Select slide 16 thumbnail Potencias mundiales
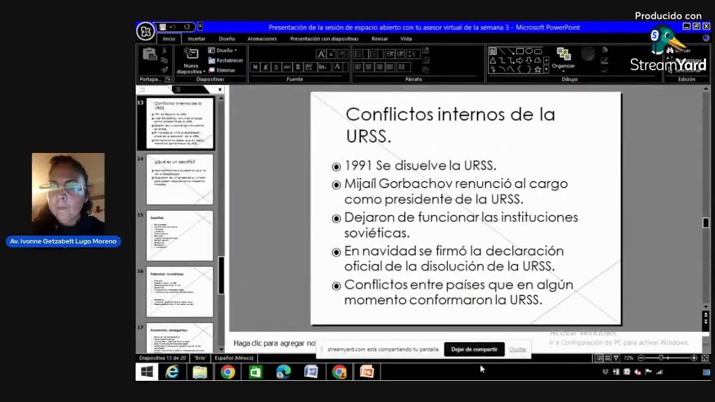The height and width of the screenshot is (402, 715). coord(180,292)
